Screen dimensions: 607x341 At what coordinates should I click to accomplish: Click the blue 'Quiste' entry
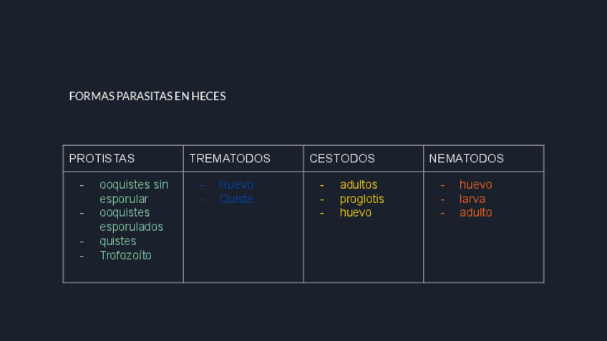(x=236, y=199)
